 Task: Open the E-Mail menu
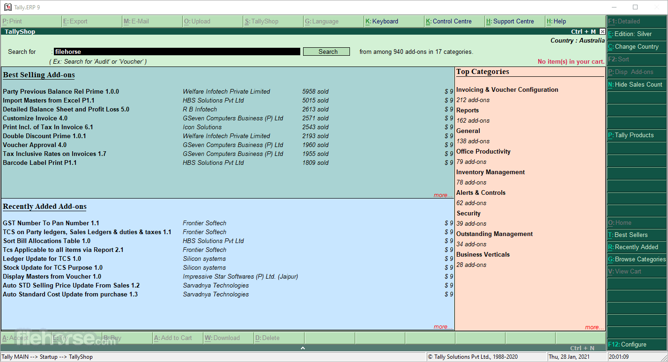[x=152, y=21]
